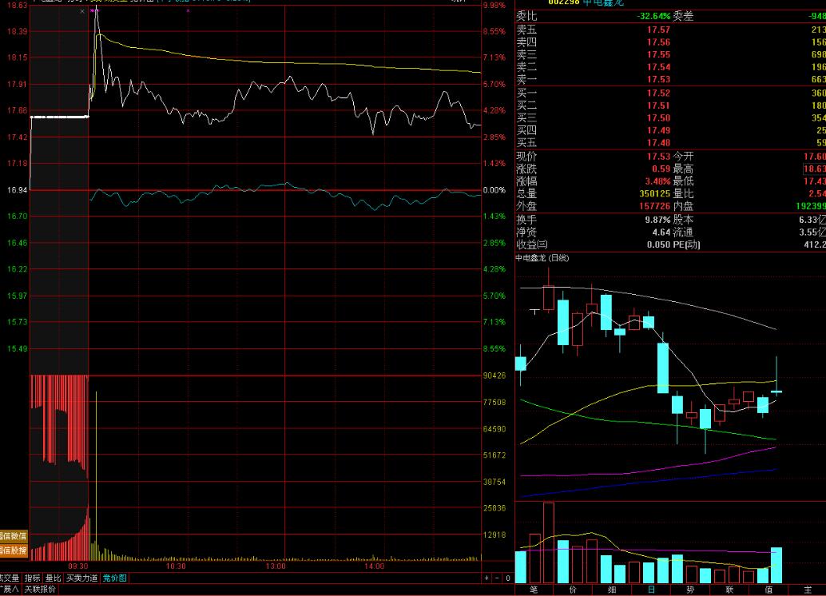This screenshot has width=826, height=596.
Task: Switch right panel to 势 tab
Action: pos(690,590)
